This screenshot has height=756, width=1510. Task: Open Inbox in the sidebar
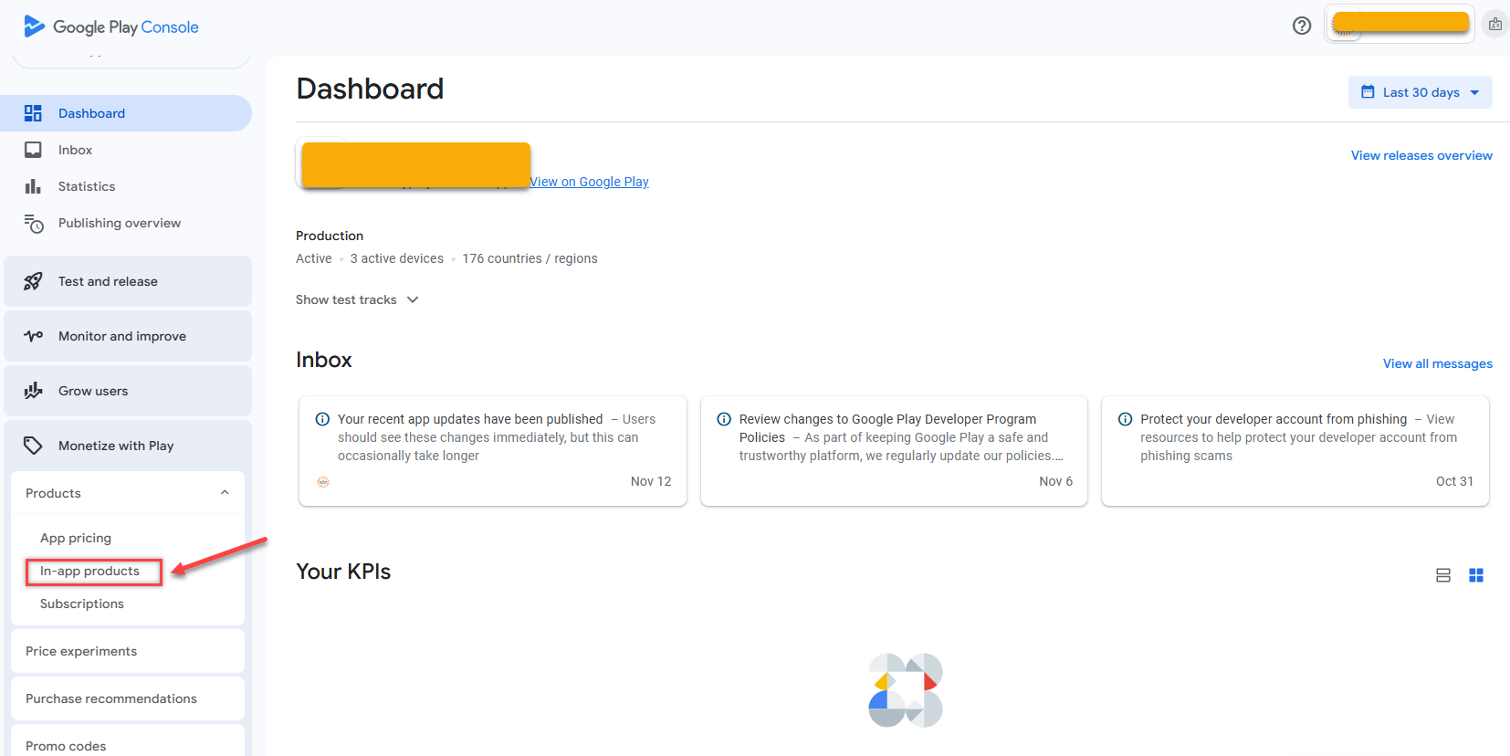tap(126, 150)
